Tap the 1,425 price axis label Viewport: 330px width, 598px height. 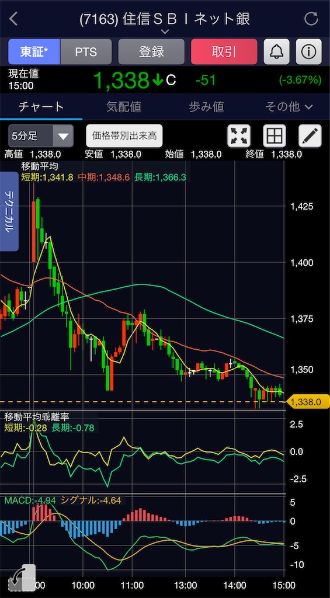[x=302, y=206]
